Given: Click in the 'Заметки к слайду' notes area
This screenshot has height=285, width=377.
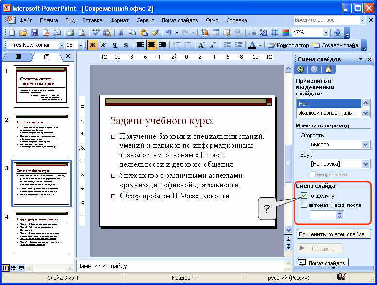Looking at the screenshot, I should point(180,266).
